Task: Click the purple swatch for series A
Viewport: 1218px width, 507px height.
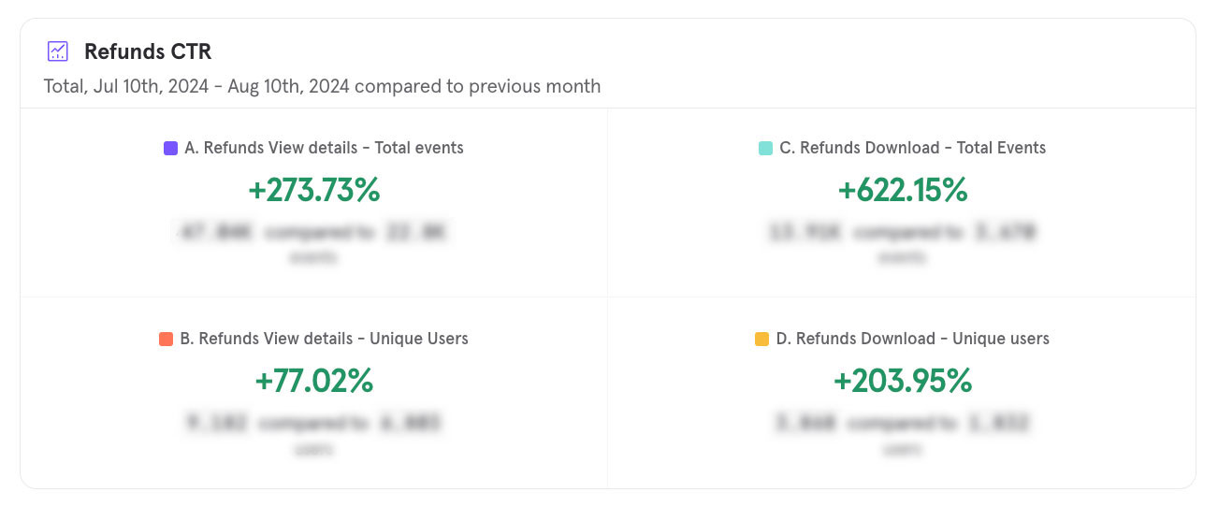Action: point(170,148)
